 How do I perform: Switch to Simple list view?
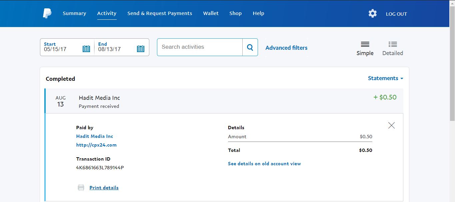coord(365,48)
